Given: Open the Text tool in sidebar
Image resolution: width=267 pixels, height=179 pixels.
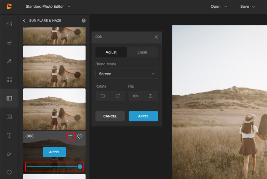Looking at the screenshot, I should 9,135.
